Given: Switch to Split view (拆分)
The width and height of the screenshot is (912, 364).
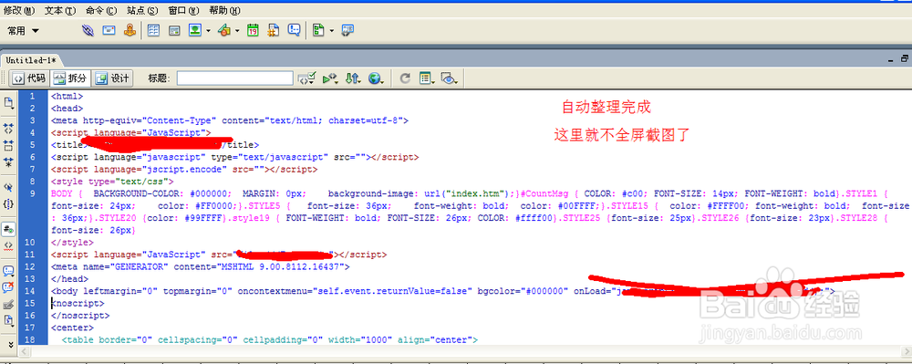Looking at the screenshot, I should [x=69, y=78].
